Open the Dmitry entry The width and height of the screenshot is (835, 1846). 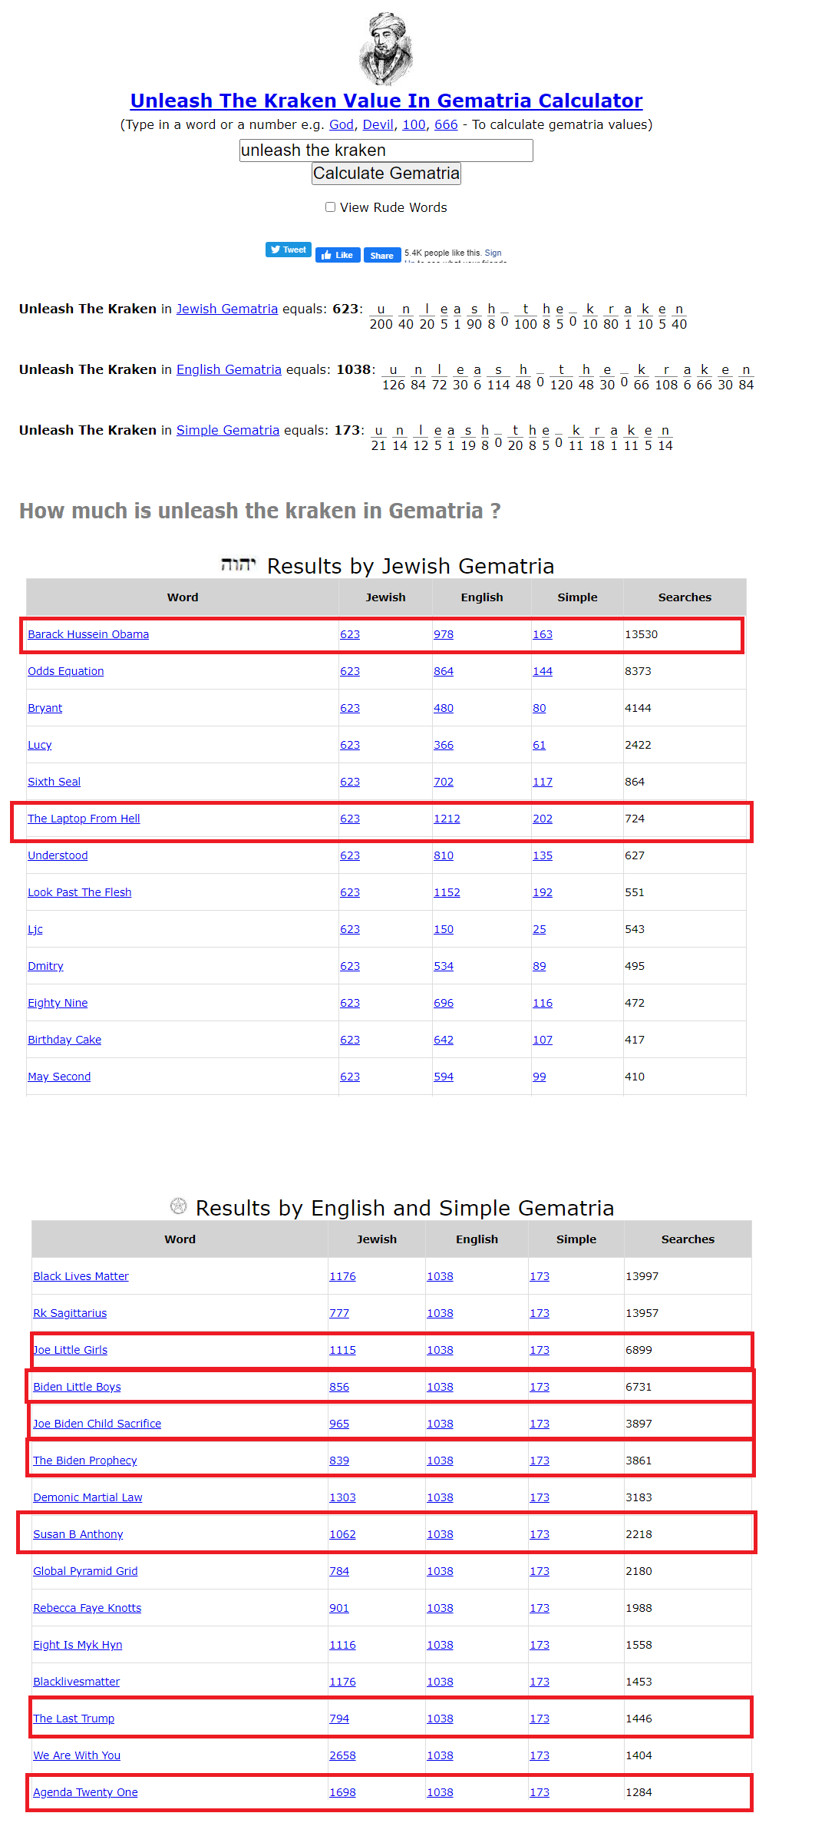click(x=45, y=966)
